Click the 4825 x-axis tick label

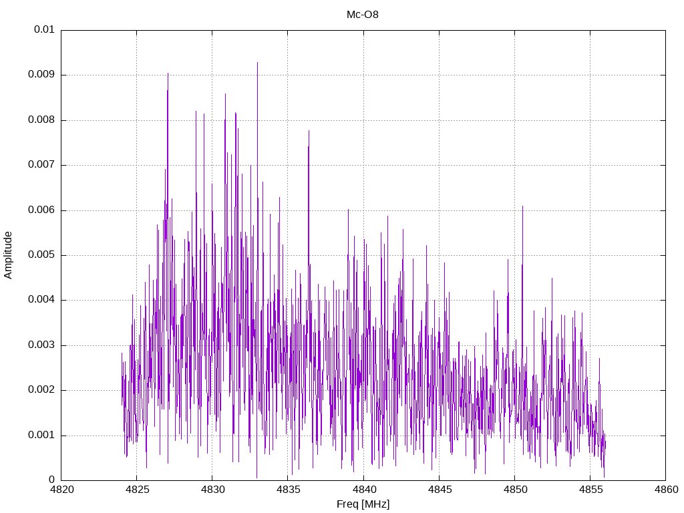coord(137,490)
